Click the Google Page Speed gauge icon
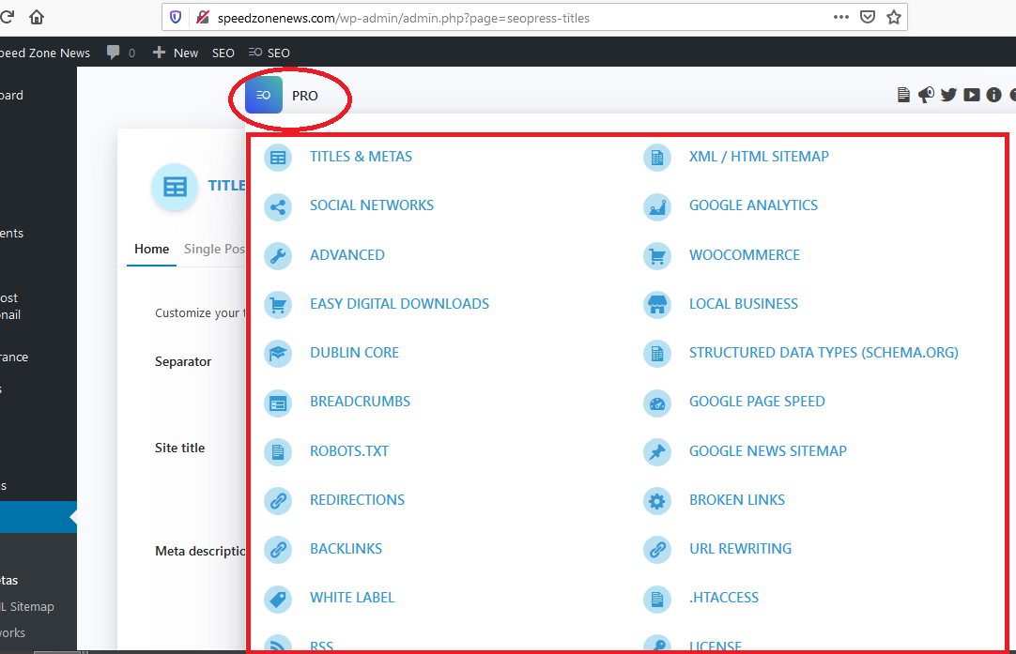The image size is (1016, 654). point(656,403)
